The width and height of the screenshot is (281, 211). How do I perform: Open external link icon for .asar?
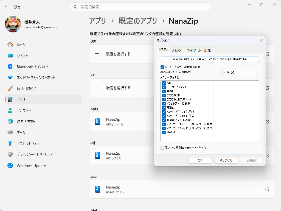tap(267, 189)
